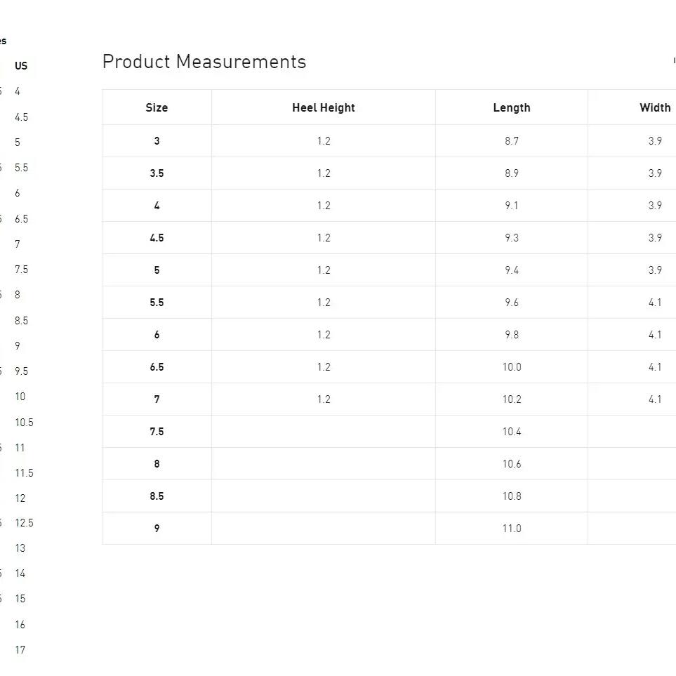
Task: Click US size 10.5 in left list
Action: (24, 423)
